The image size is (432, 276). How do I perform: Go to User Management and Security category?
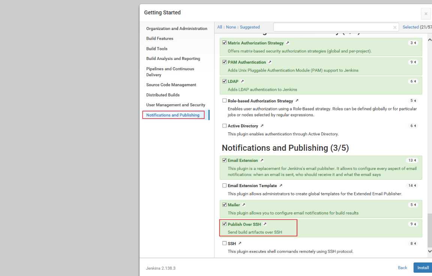point(175,105)
